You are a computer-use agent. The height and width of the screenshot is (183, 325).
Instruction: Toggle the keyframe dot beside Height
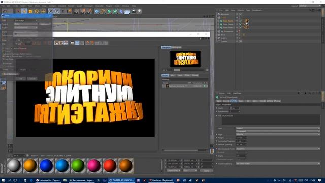point(217,138)
